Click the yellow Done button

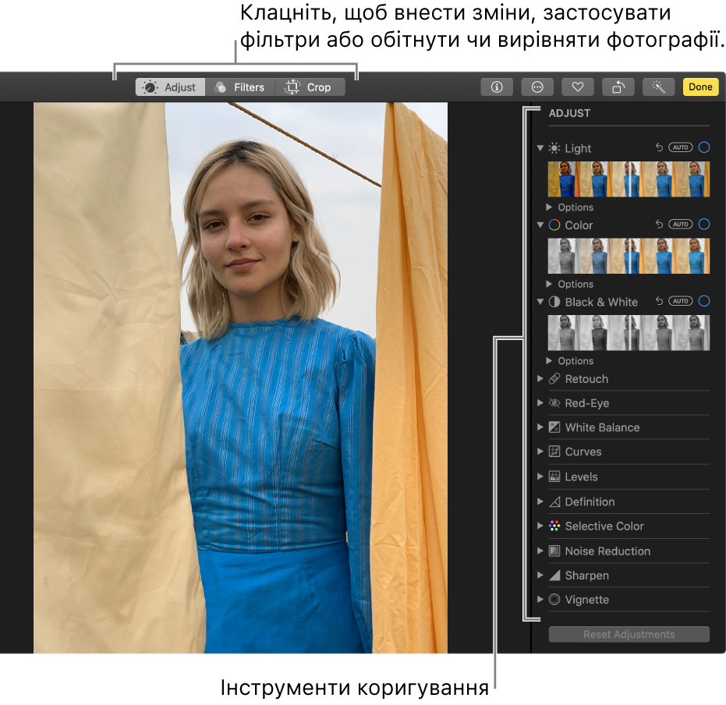700,87
